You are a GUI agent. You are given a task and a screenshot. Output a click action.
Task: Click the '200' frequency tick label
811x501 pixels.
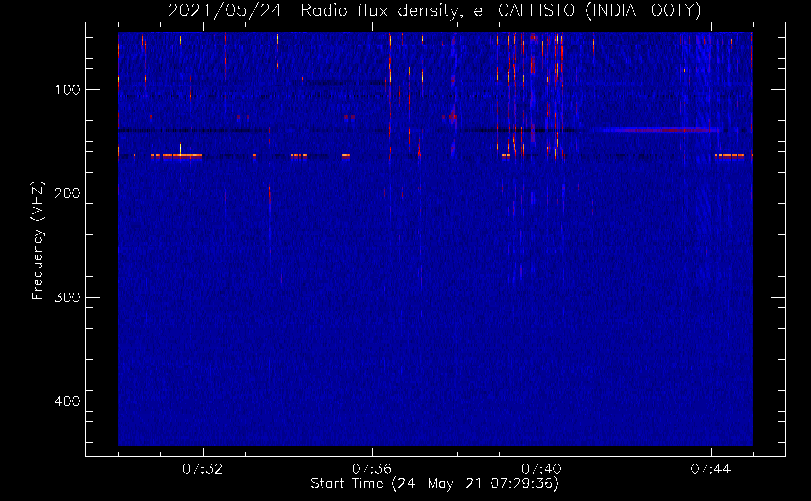(67, 193)
